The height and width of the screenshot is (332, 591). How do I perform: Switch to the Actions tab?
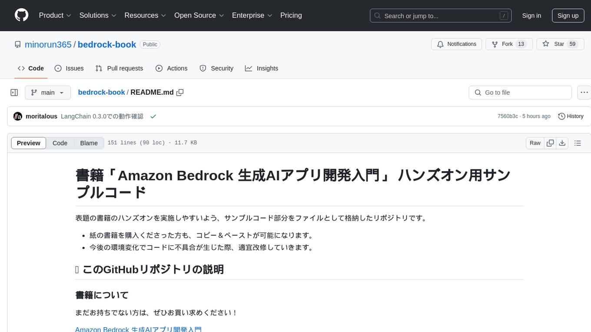(x=172, y=68)
